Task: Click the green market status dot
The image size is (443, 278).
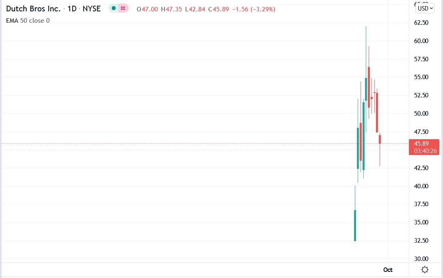Action: pyautogui.click(x=113, y=9)
